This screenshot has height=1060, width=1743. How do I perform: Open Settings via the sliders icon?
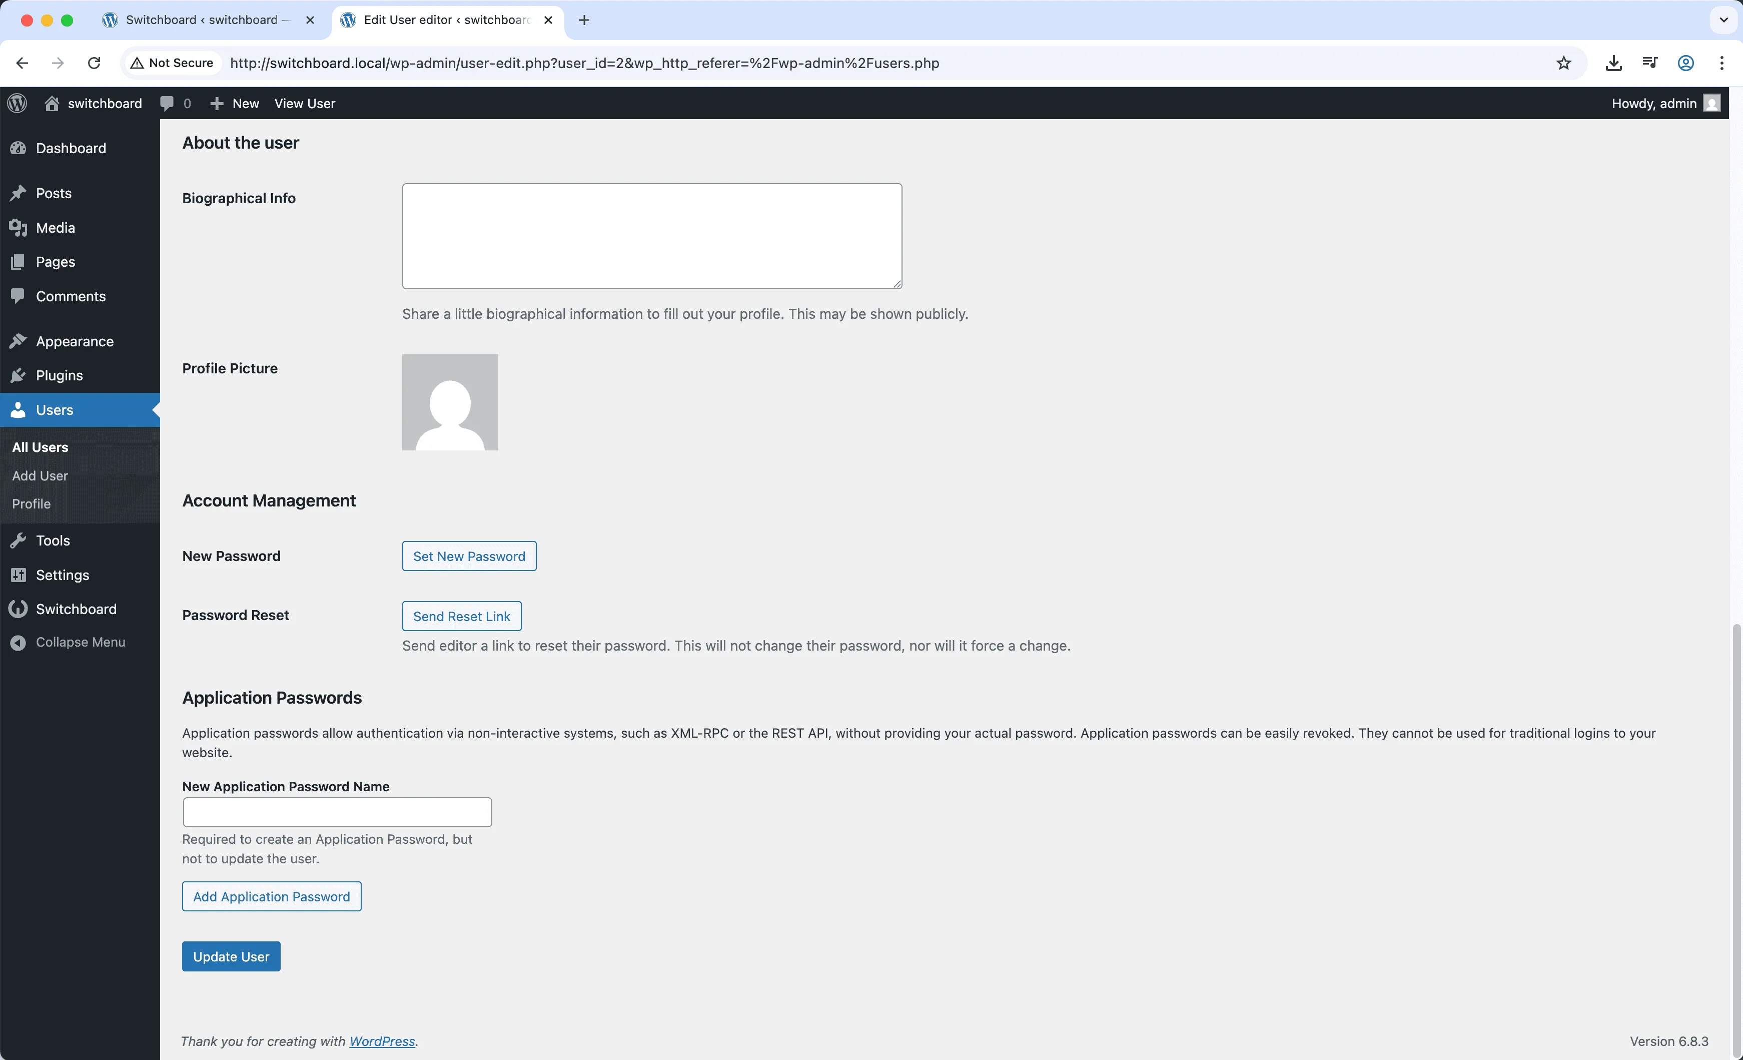(x=19, y=575)
